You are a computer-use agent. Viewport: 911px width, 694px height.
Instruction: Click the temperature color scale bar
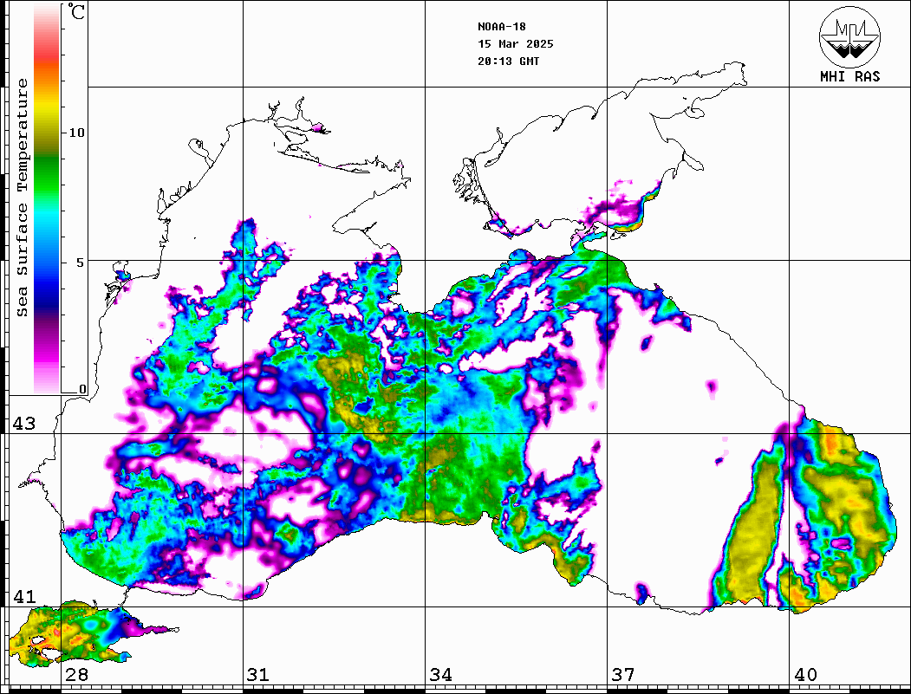47,199
